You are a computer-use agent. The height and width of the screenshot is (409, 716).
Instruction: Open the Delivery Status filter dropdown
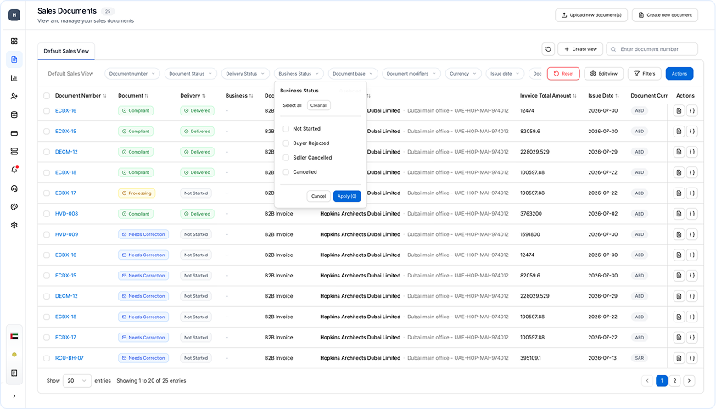pyautogui.click(x=245, y=74)
